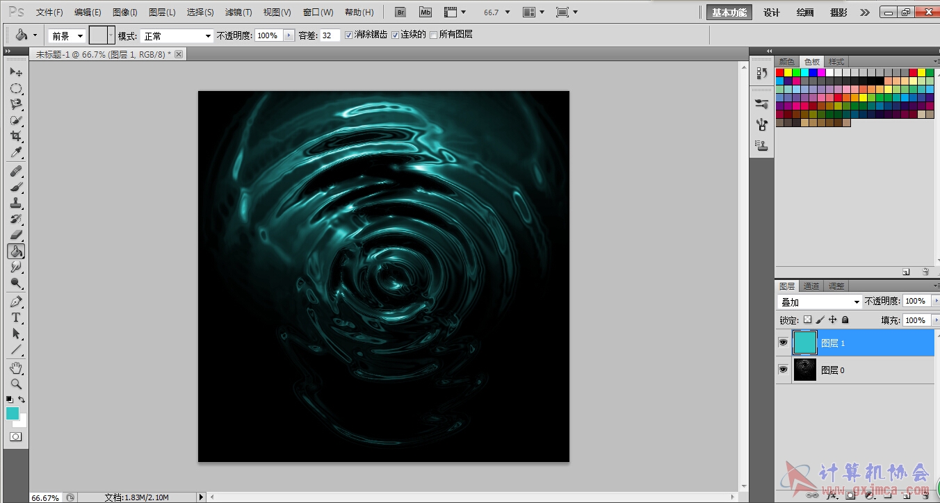
Task: Select the Hand tool
Action: (x=16, y=368)
